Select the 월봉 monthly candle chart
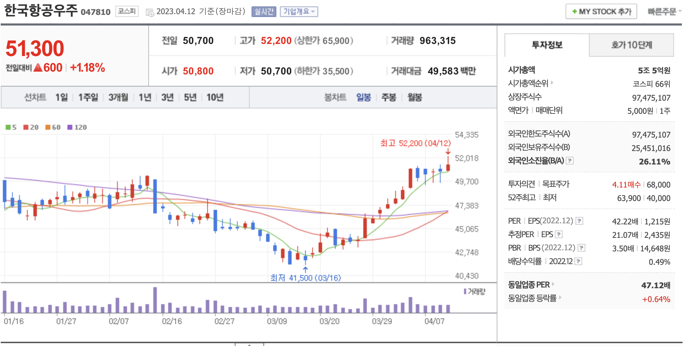Screen dimensions: 684x346 point(414,97)
